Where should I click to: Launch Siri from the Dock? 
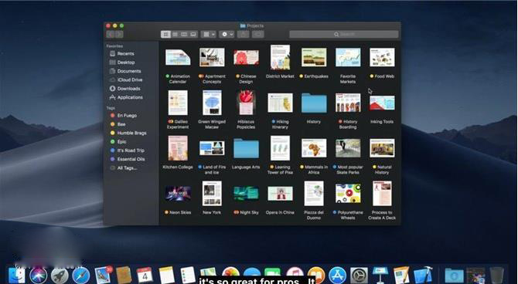tap(39, 276)
